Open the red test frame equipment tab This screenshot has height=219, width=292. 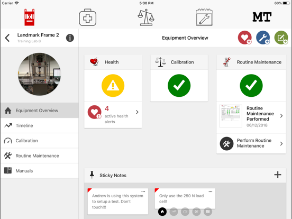[30, 17]
